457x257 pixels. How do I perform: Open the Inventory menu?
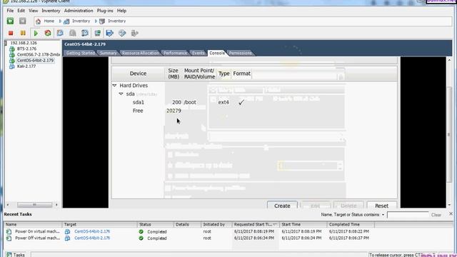51,11
